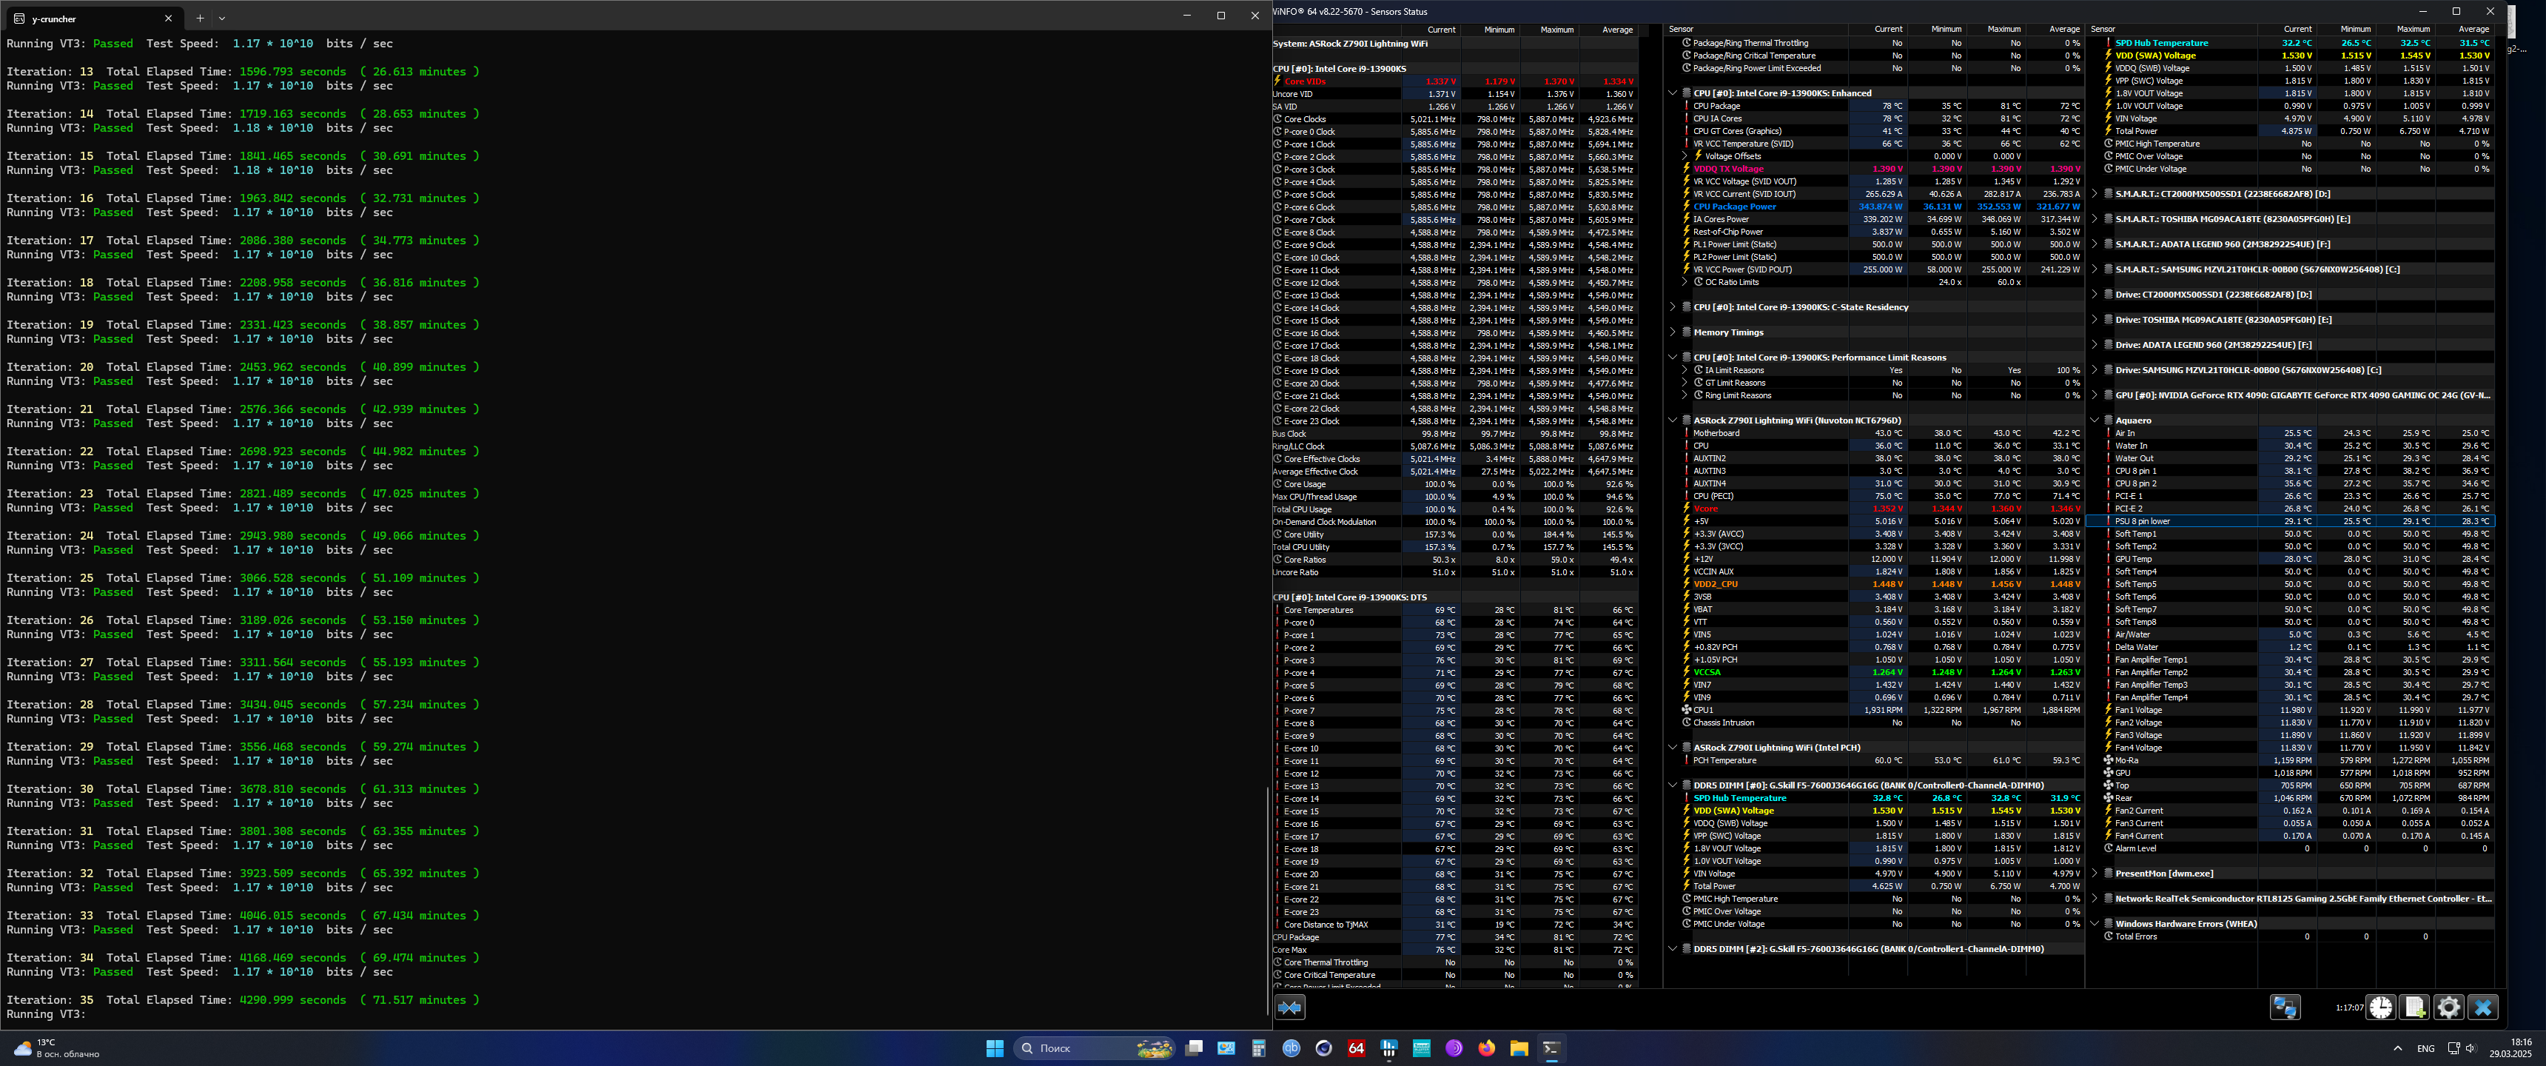Start logging with the log file icon
The width and height of the screenshot is (2546, 1066).
click(x=2414, y=1007)
